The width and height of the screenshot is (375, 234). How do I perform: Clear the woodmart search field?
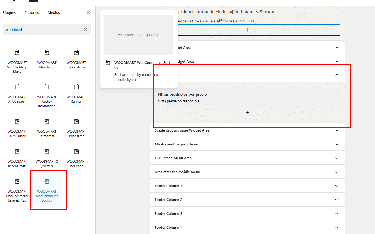85,29
